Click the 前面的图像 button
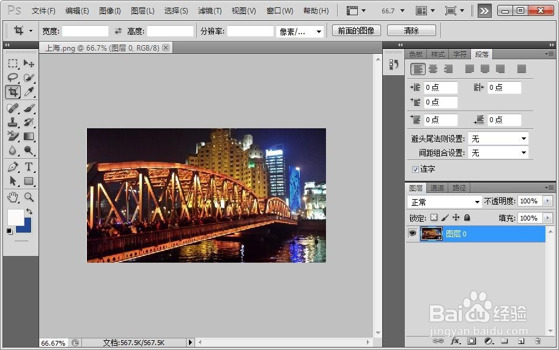 click(x=356, y=31)
